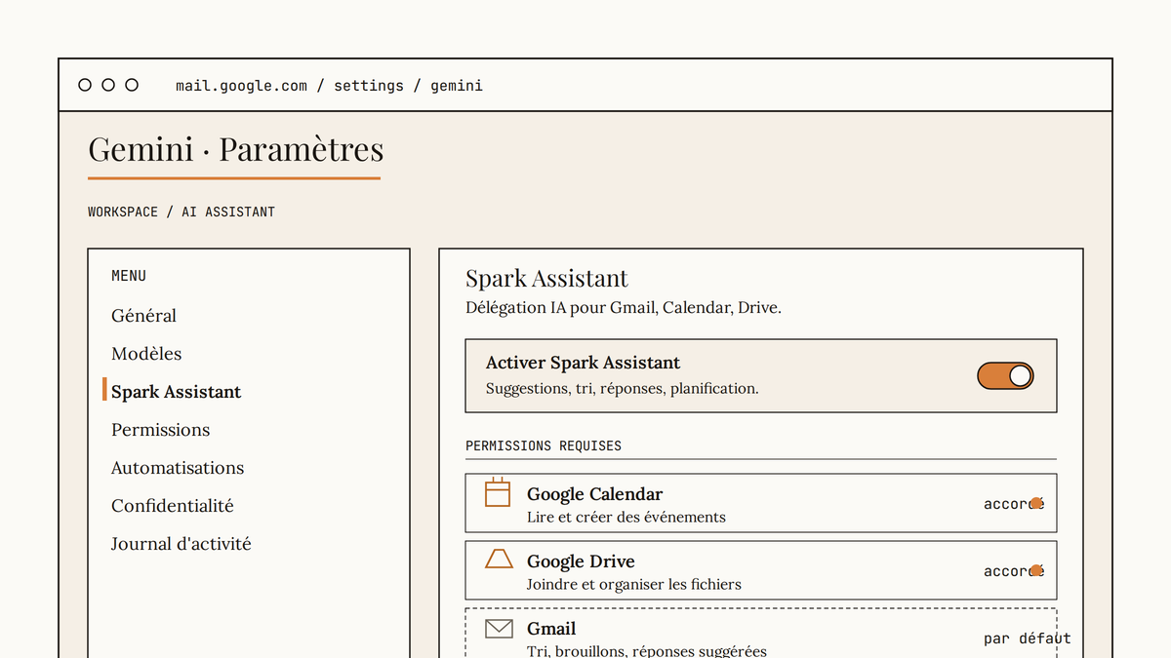The height and width of the screenshot is (658, 1171).
Task: Click the Gemini · Paramètres heading
Action: click(236, 149)
